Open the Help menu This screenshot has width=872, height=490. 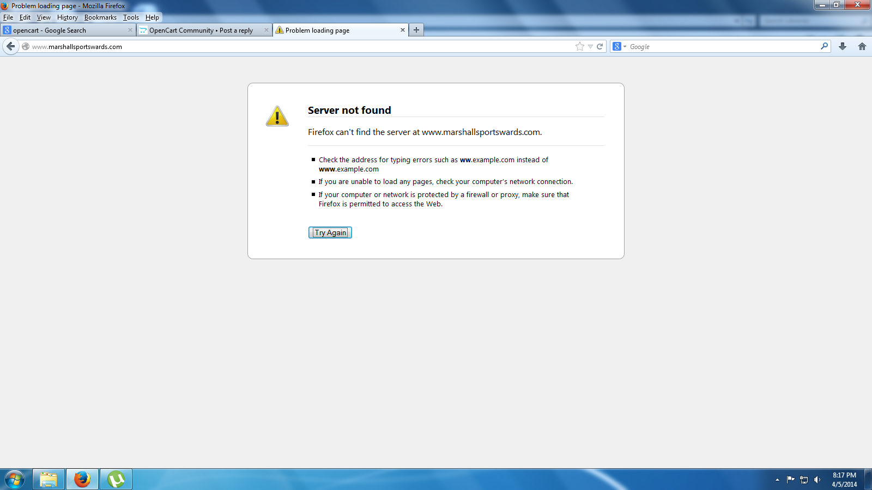pos(152,17)
